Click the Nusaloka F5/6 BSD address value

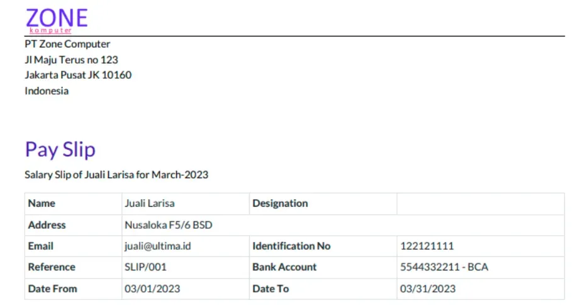(x=169, y=225)
